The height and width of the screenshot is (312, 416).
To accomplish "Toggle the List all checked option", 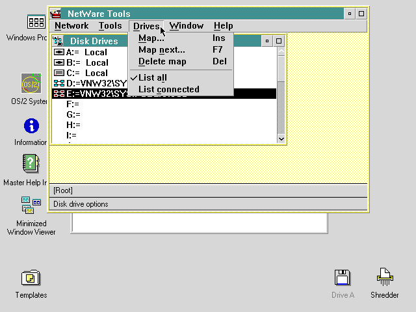I will 181,78.
